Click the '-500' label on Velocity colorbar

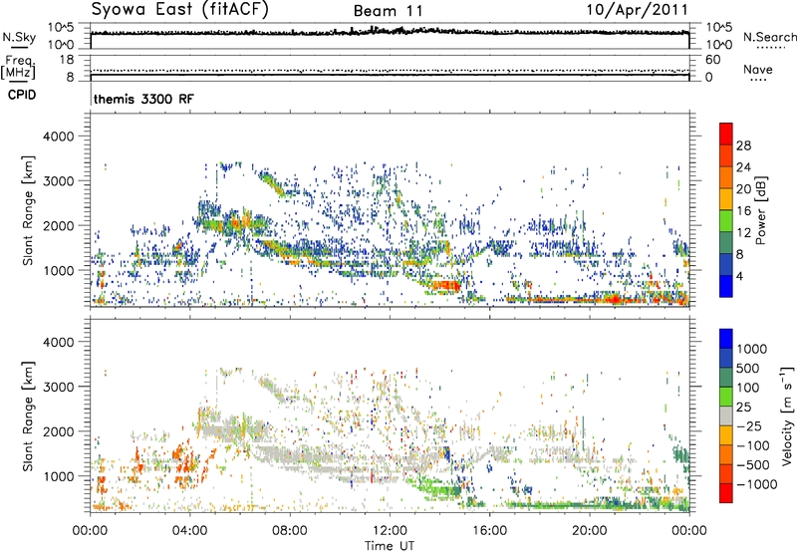(753, 464)
